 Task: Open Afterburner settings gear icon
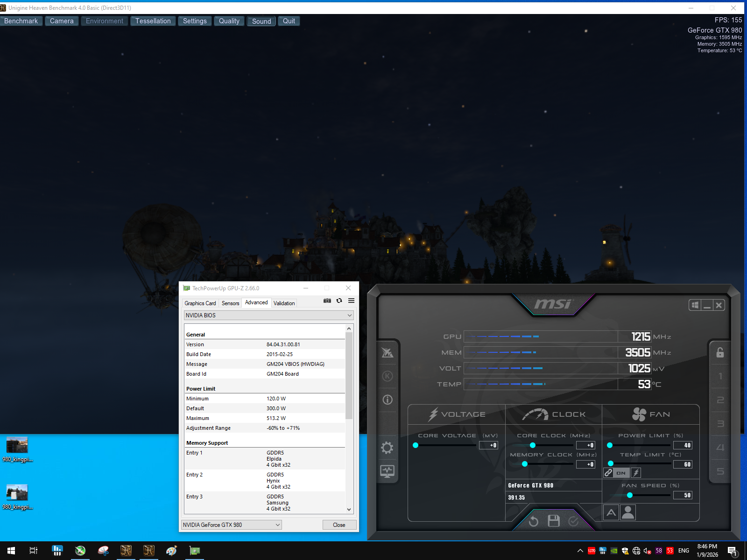coord(387,448)
